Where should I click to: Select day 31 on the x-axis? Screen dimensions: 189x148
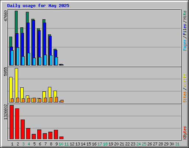pos(177,144)
